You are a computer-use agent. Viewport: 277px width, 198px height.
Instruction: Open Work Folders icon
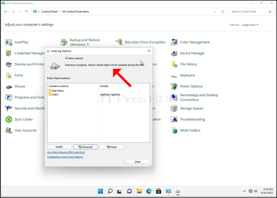tap(174, 131)
